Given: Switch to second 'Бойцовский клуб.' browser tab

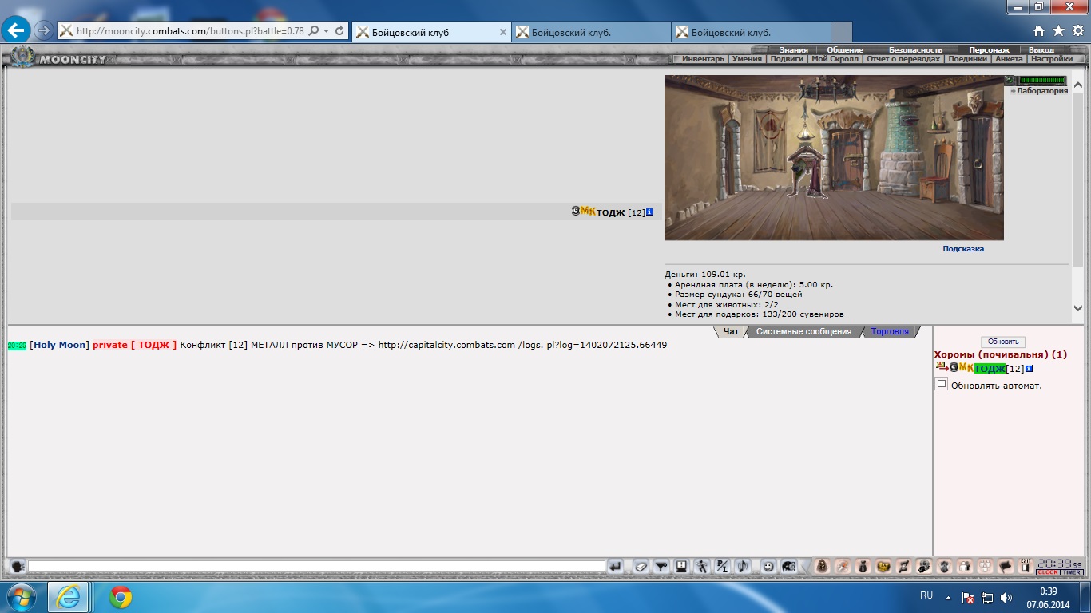Looking at the screenshot, I should (x=591, y=32).
